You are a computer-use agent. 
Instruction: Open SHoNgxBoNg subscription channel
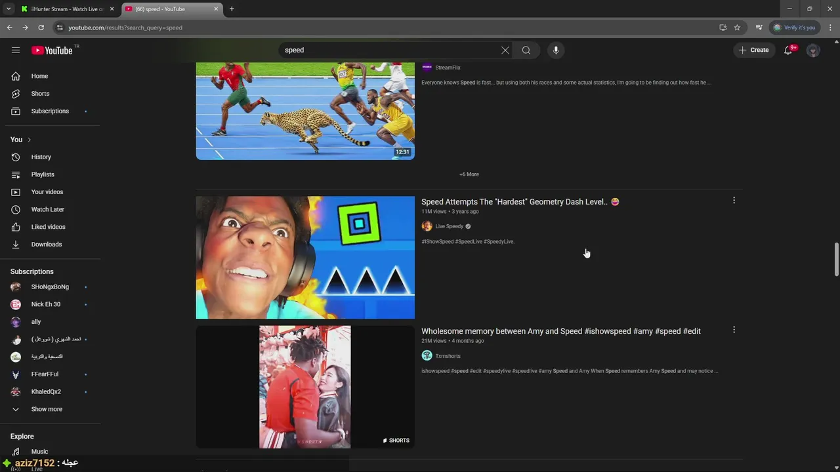[50, 286]
